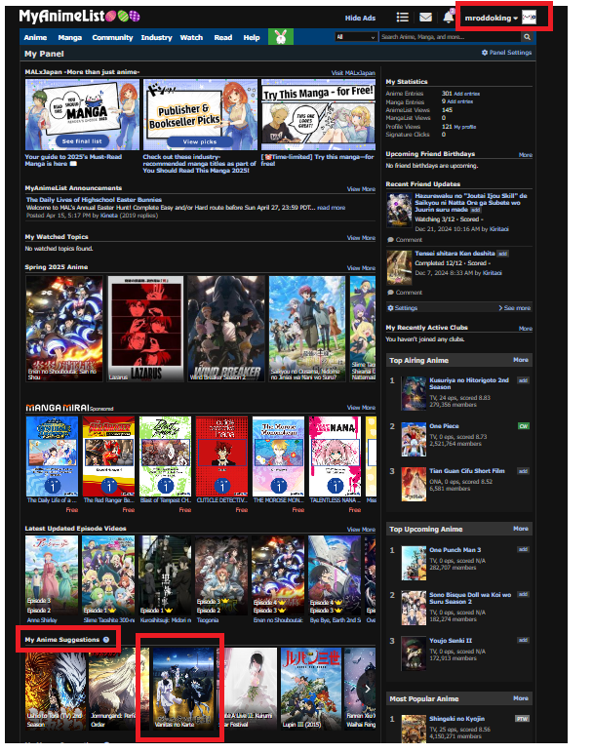
Task: Click More beside Top Upcoming Anime
Action: [521, 529]
